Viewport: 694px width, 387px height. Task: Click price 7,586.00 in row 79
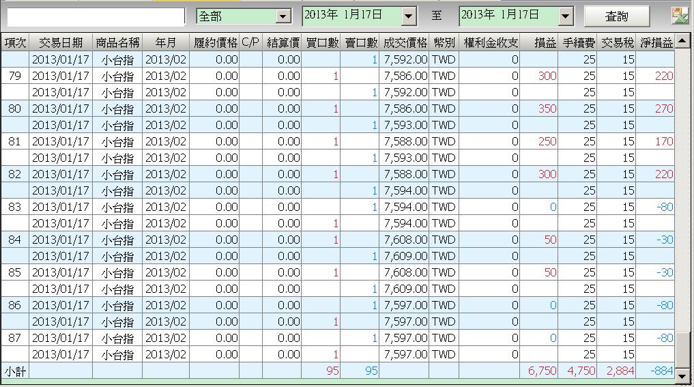pyautogui.click(x=405, y=76)
